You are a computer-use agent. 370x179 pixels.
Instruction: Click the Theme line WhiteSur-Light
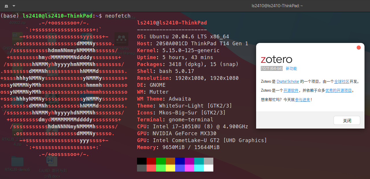click(185, 106)
